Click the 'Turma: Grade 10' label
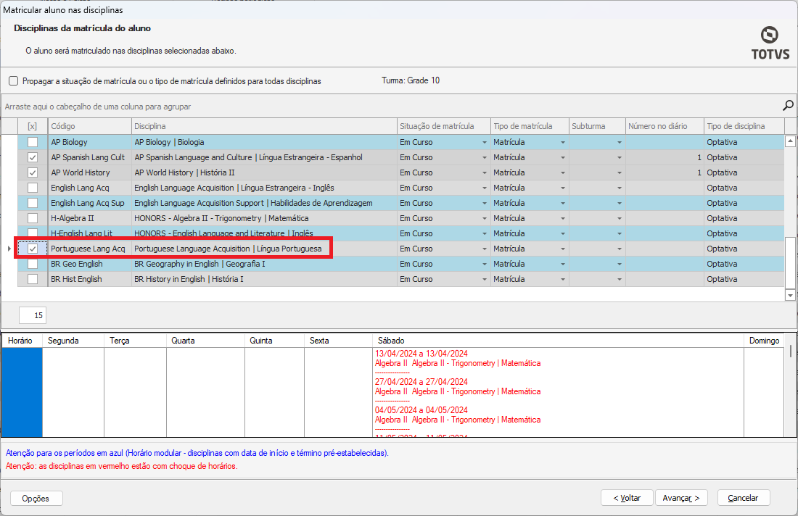 click(x=411, y=80)
